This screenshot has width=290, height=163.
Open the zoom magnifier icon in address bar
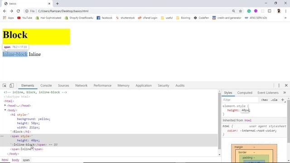point(234,11)
